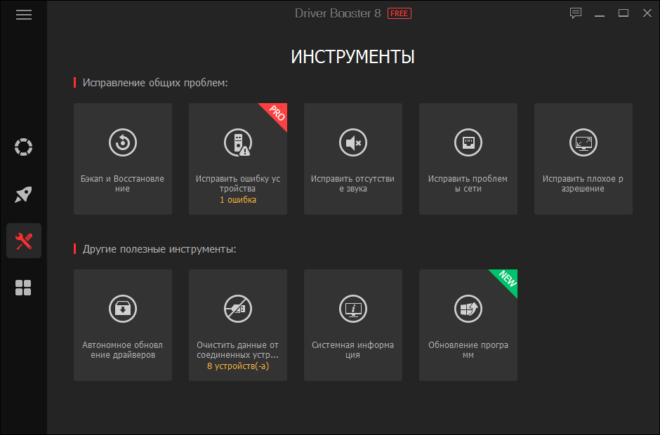
Task: Open 'Бэкап и Восстановление' tool label
Action: click(122, 184)
